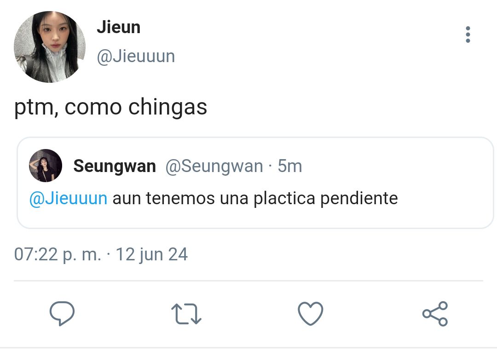Screen dimensions: 497x356
Task: Open quoted text "aun tenemos una plactica pendiente"
Action: (255, 199)
